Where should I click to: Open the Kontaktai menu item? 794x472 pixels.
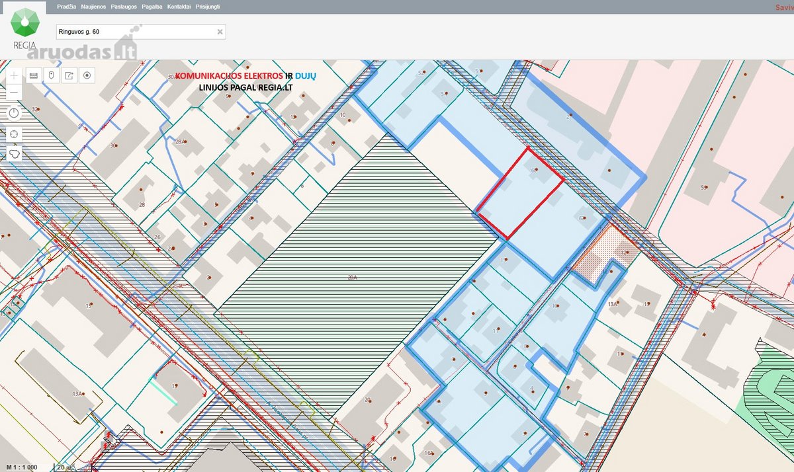pyautogui.click(x=179, y=6)
